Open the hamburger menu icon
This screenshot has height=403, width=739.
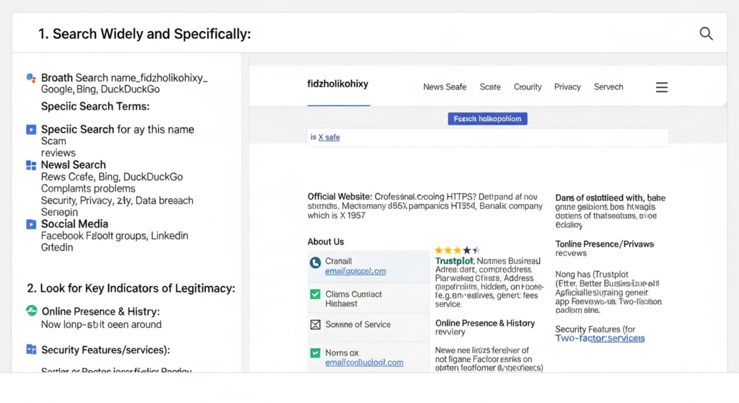pos(661,87)
